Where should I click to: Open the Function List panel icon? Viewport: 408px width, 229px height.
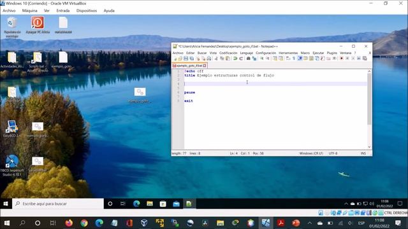(x=323, y=59)
